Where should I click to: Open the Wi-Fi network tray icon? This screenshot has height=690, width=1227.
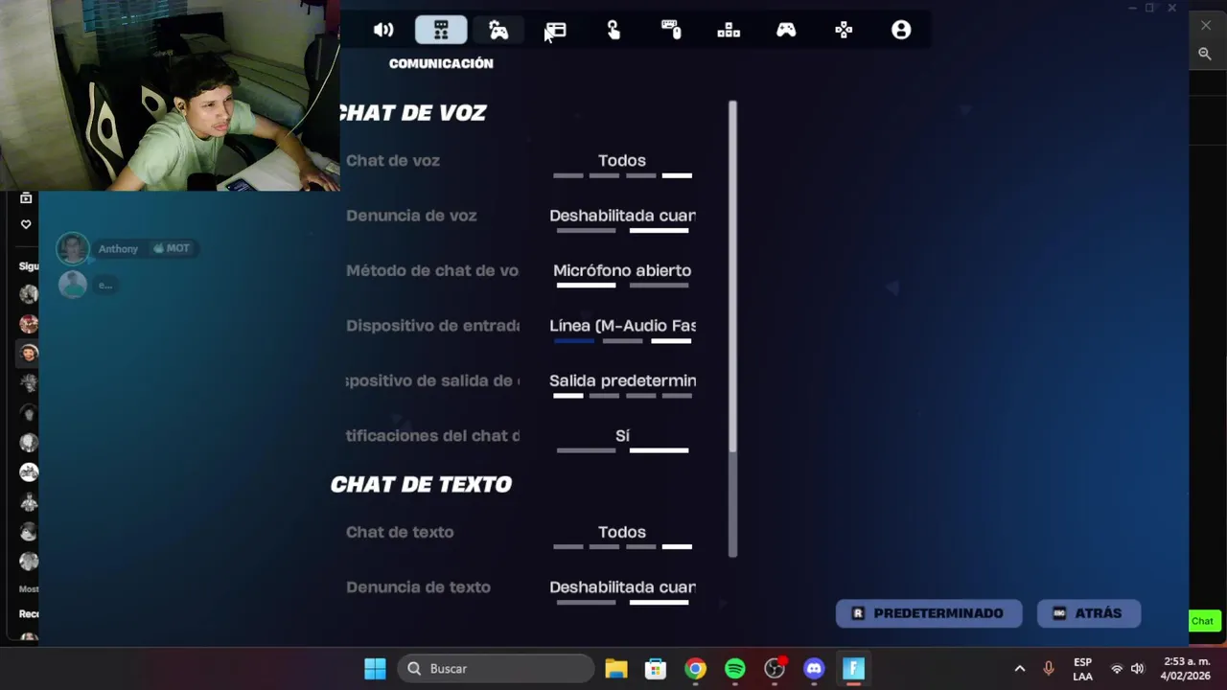point(1117,669)
